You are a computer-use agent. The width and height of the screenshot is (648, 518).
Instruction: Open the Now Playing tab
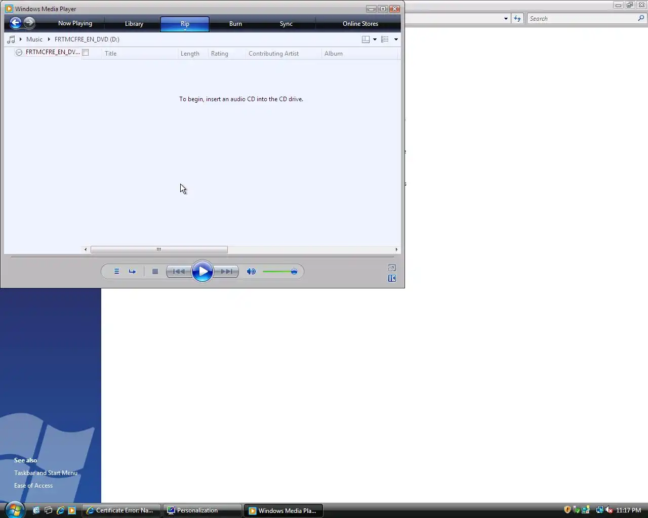coord(75,23)
